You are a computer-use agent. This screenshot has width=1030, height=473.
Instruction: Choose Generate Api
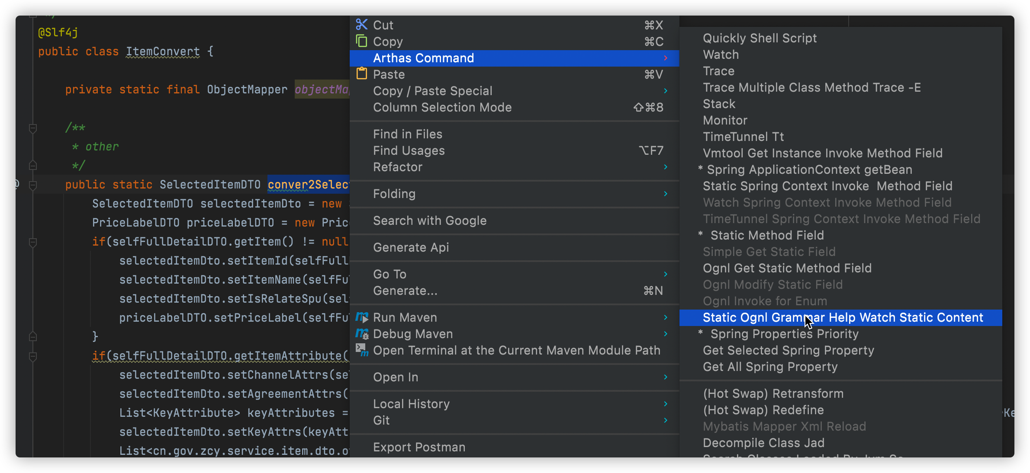(x=514, y=247)
